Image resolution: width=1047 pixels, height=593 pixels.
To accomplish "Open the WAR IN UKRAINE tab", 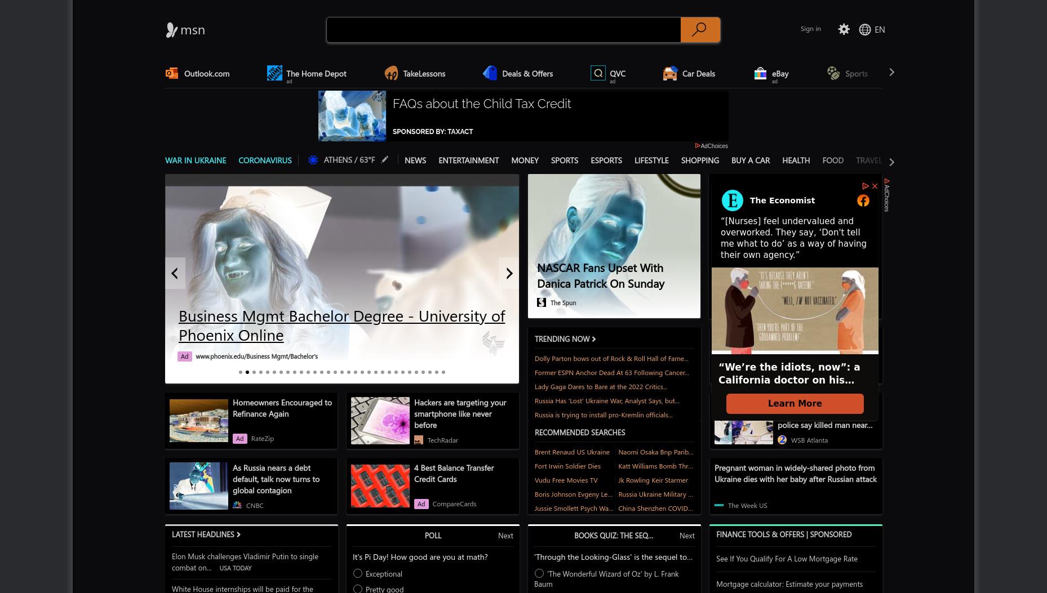I will point(196,160).
